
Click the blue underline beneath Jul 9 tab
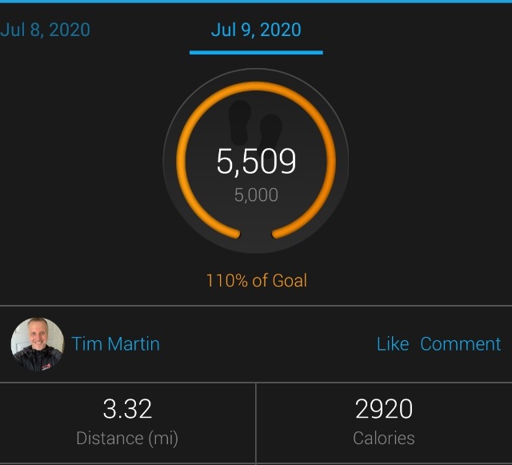[x=256, y=53]
